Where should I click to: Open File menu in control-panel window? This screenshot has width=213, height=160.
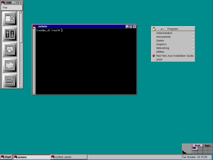point(5,7)
